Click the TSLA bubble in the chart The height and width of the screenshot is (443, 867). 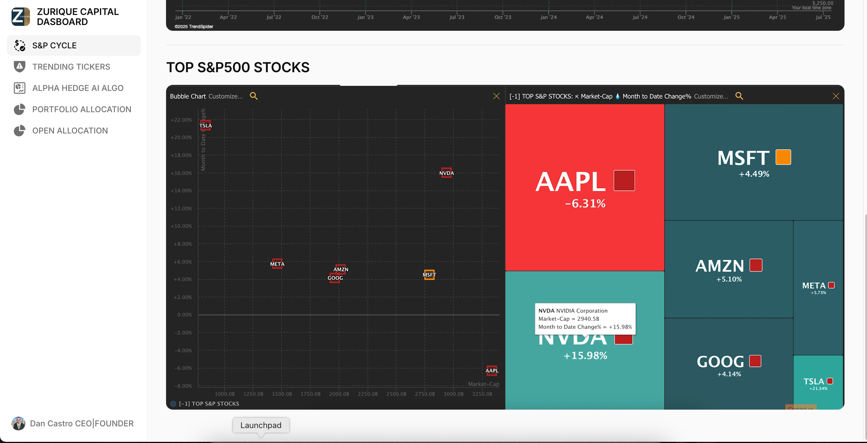205,125
